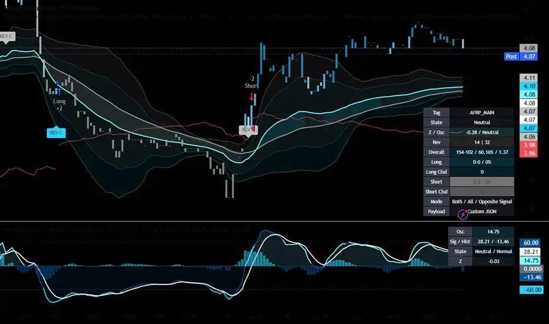Click the red 3.96 price label

pyautogui.click(x=528, y=154)
